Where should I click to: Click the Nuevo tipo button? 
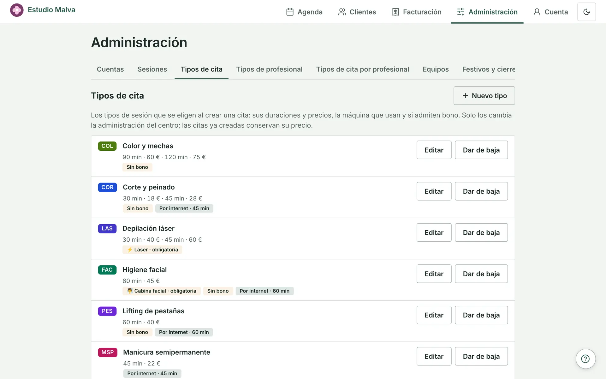484,96
